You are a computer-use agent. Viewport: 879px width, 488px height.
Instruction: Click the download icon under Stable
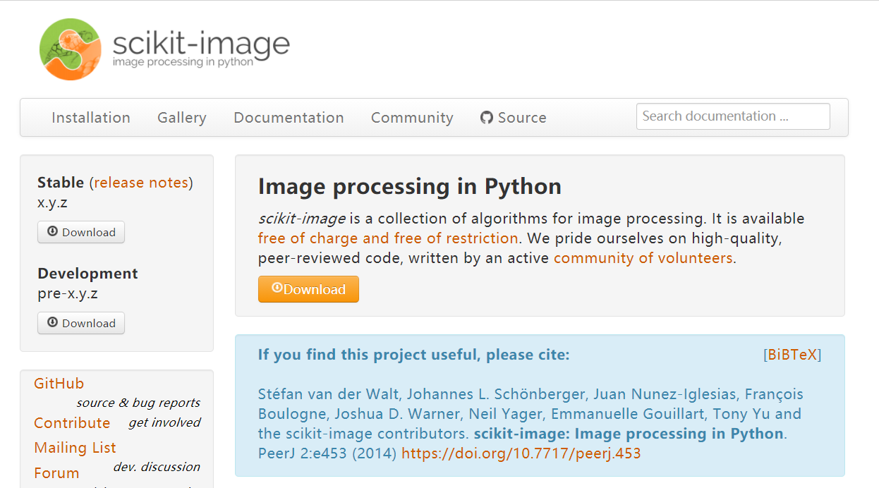pos(53,232)
